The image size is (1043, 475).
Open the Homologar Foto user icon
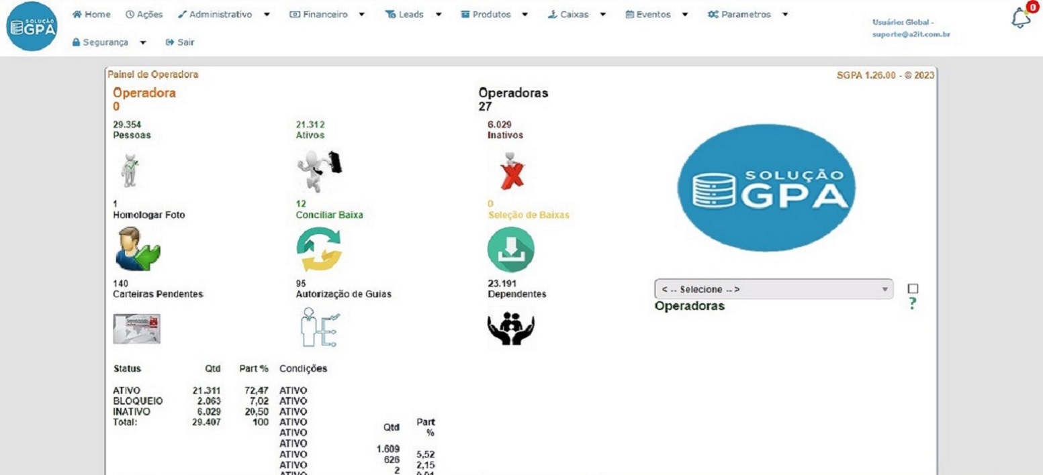137,248
